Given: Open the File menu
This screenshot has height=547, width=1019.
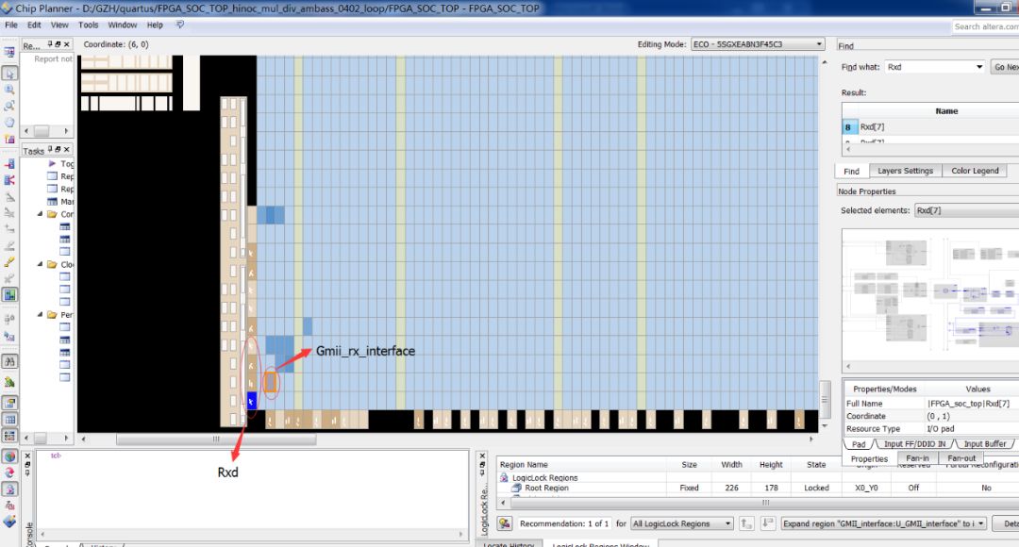Looking at the screenshot, I should tap(11, 25).
